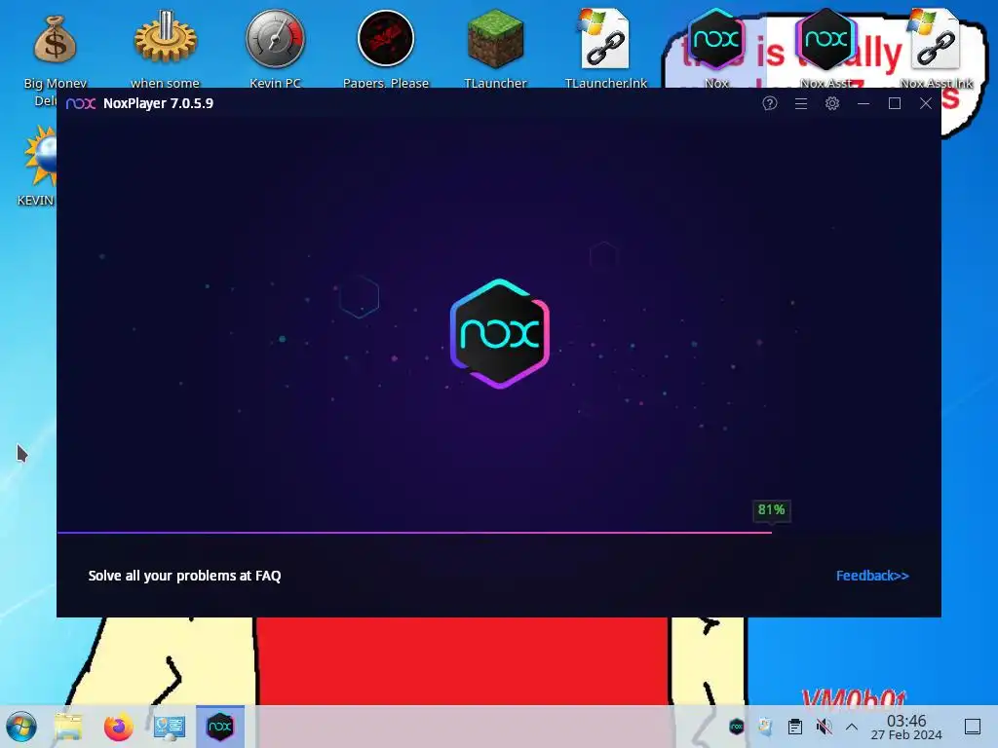Click the NoxPlayer 7.0.5.9 title text
998x748 pixels.
pyautogui.click(x=158, y=103)
